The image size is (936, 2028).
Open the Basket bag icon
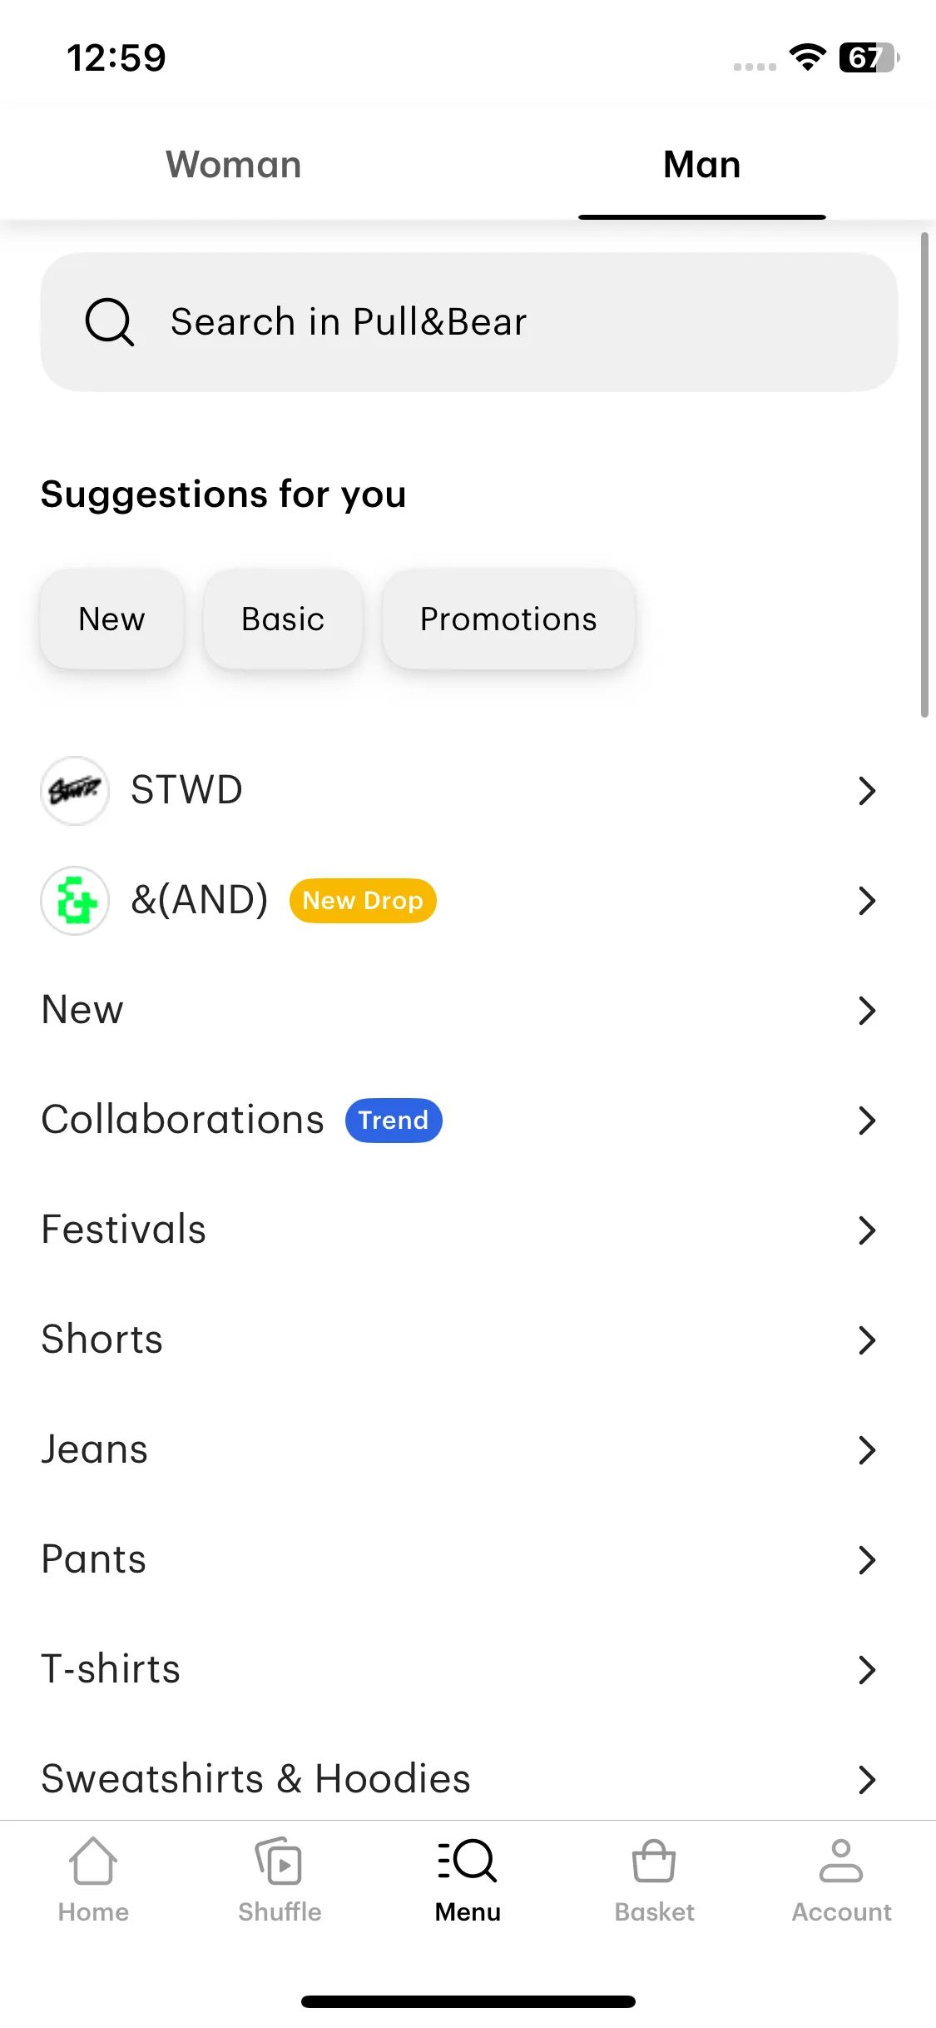coord(654,1861)
